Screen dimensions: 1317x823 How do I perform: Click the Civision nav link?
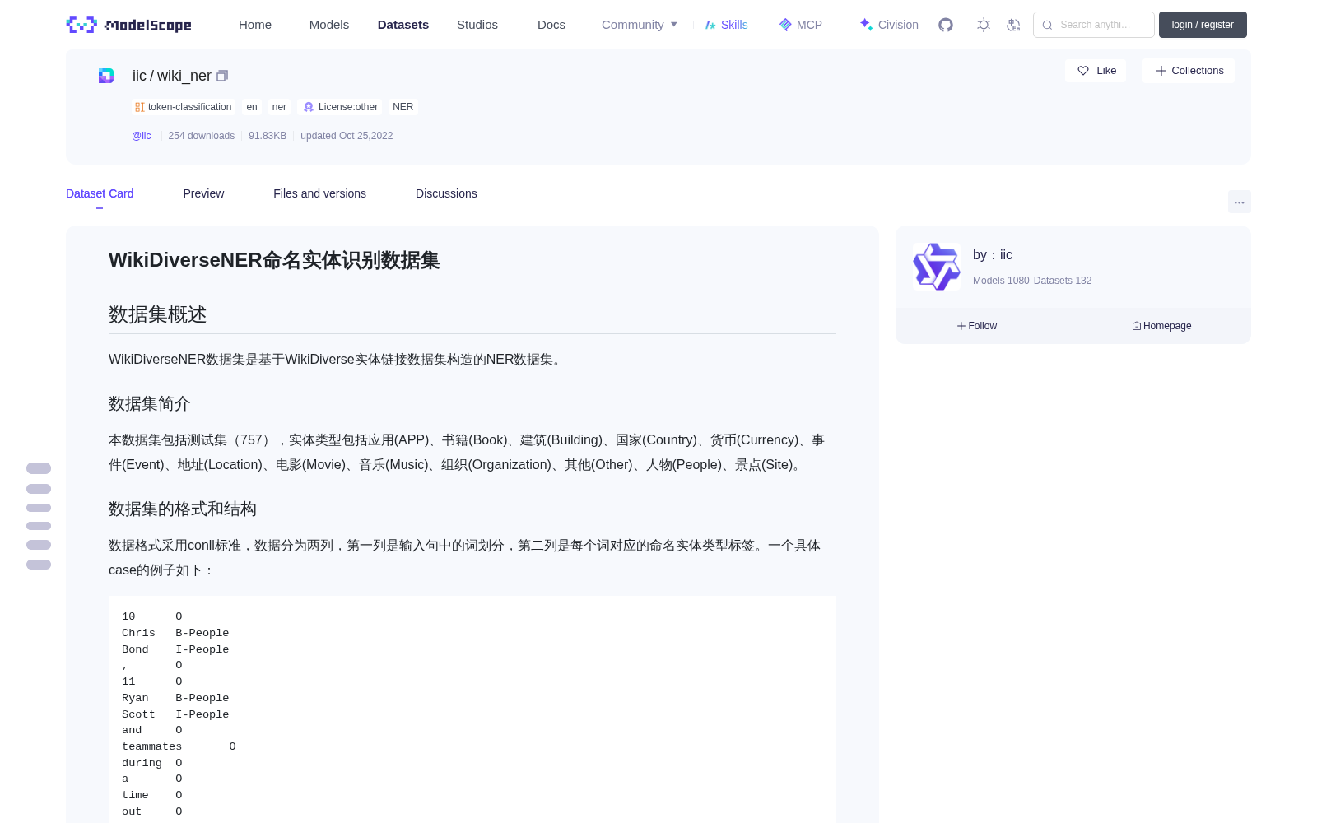[889, 25]
